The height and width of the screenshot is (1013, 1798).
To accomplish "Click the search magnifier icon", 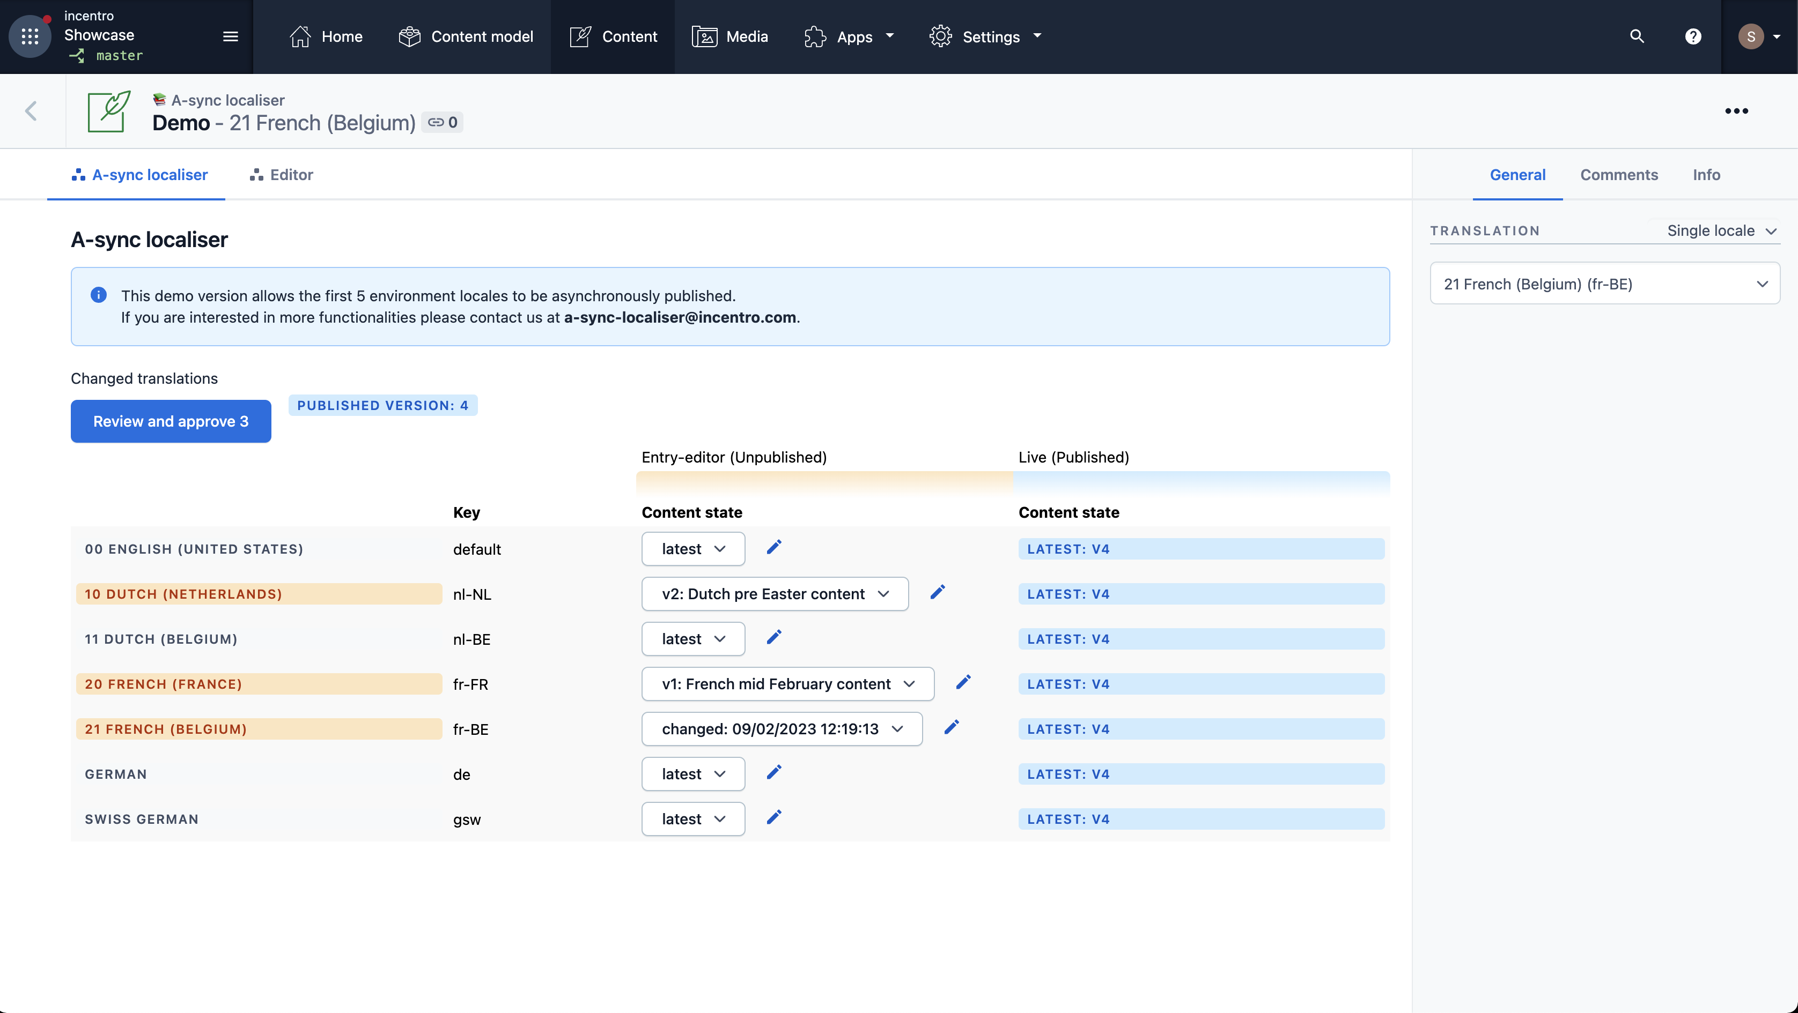I will point(1635,36).
